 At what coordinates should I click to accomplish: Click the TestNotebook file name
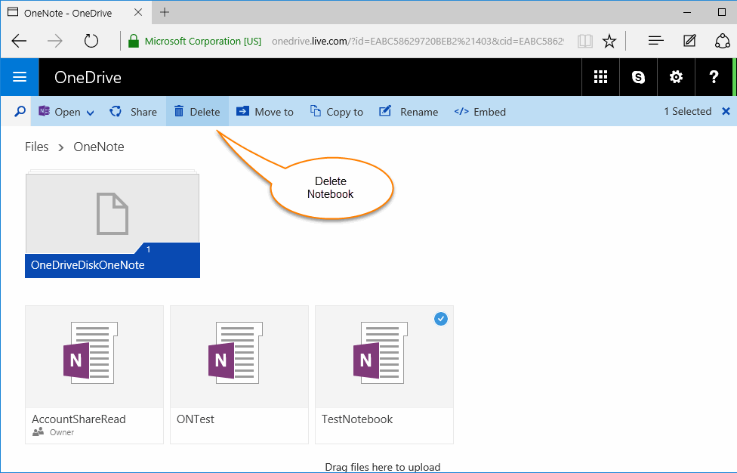(x=356, y=419)
